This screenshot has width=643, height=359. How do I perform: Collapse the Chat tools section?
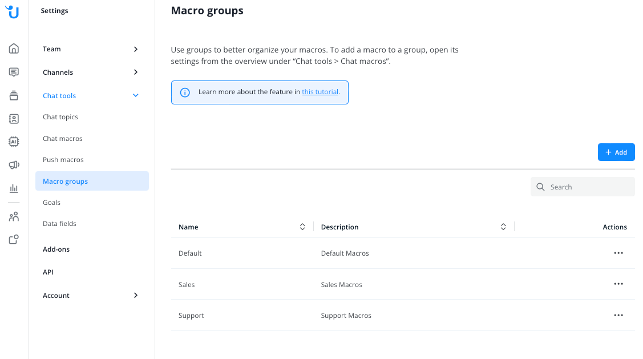[x=135, y=95]
